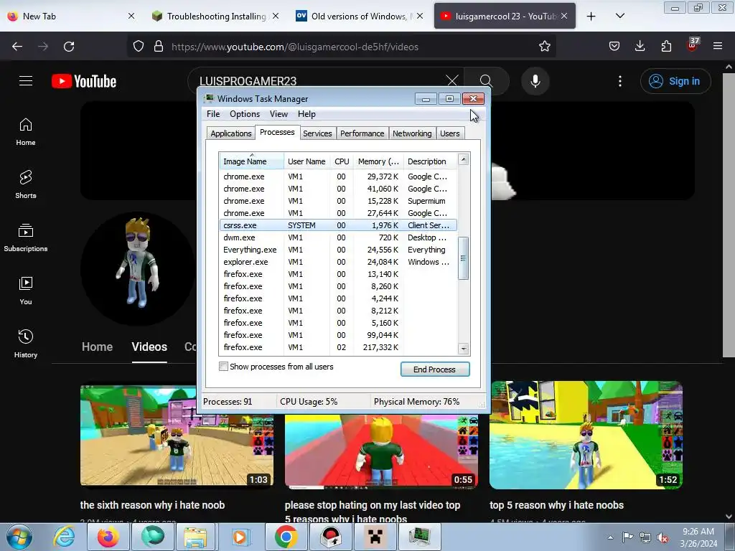Open History in the YouTube sidebar
The image size is (735, 551).
(26, 344)
